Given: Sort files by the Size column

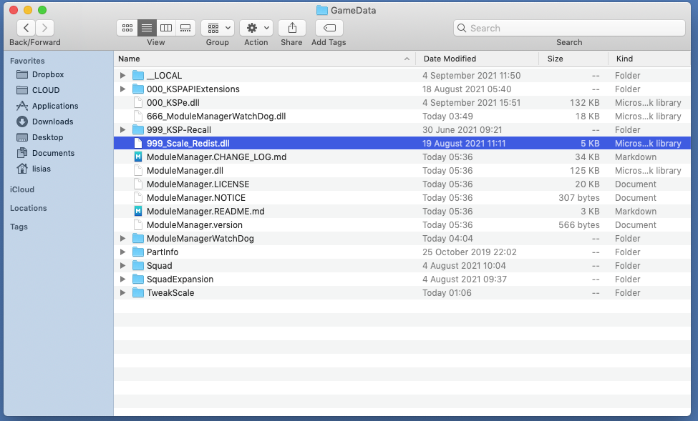Looking at the screenshot, I should 574,59.
